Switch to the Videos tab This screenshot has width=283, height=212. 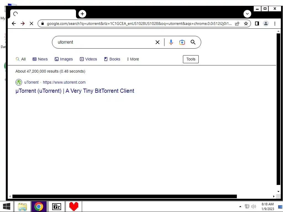point(88,59)
